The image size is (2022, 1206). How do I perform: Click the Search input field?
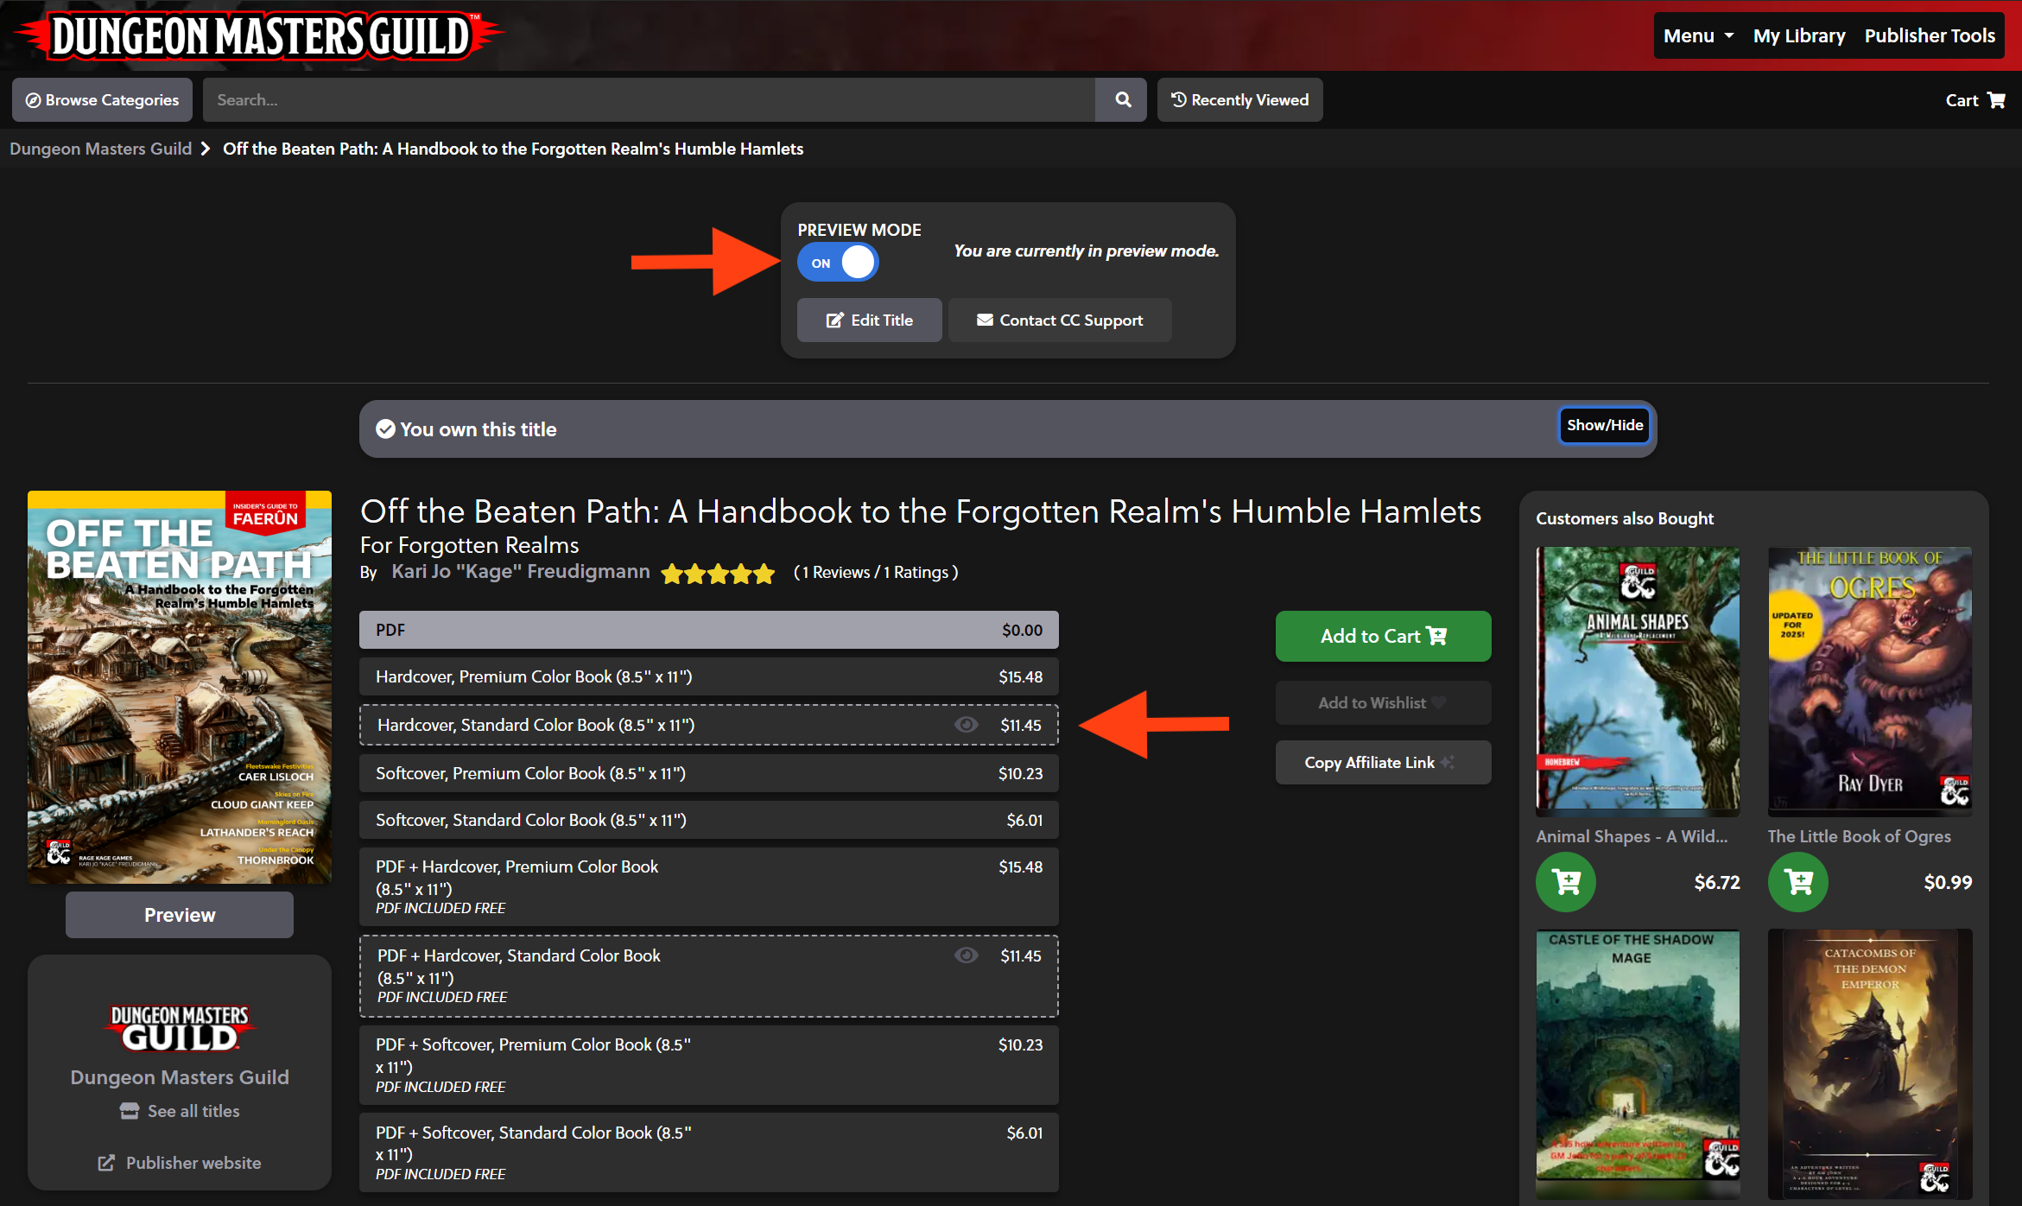click(x=648, y=100)
